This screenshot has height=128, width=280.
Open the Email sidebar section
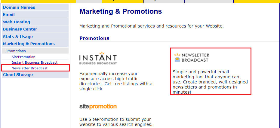(35, 15)
